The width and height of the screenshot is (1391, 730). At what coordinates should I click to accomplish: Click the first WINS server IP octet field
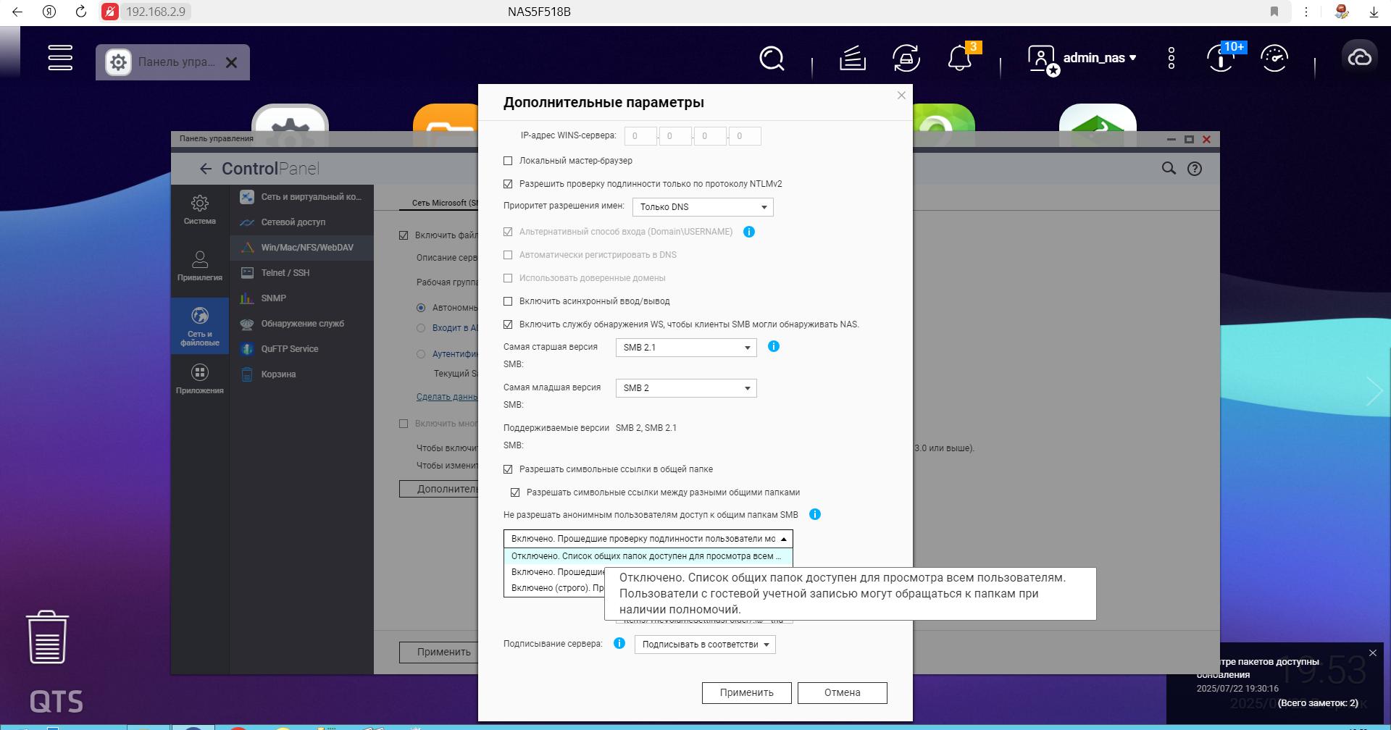[x=640, y=136]
